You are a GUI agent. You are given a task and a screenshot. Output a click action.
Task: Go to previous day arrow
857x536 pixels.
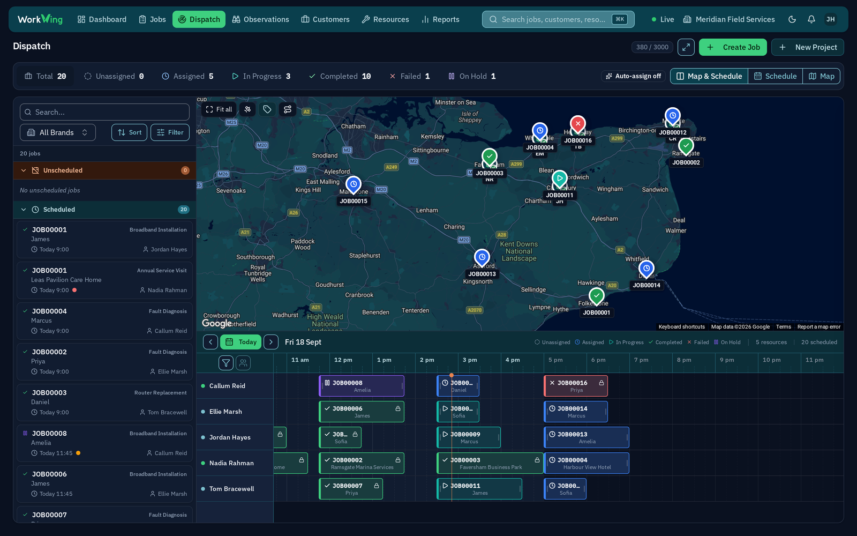click(211, 342)
